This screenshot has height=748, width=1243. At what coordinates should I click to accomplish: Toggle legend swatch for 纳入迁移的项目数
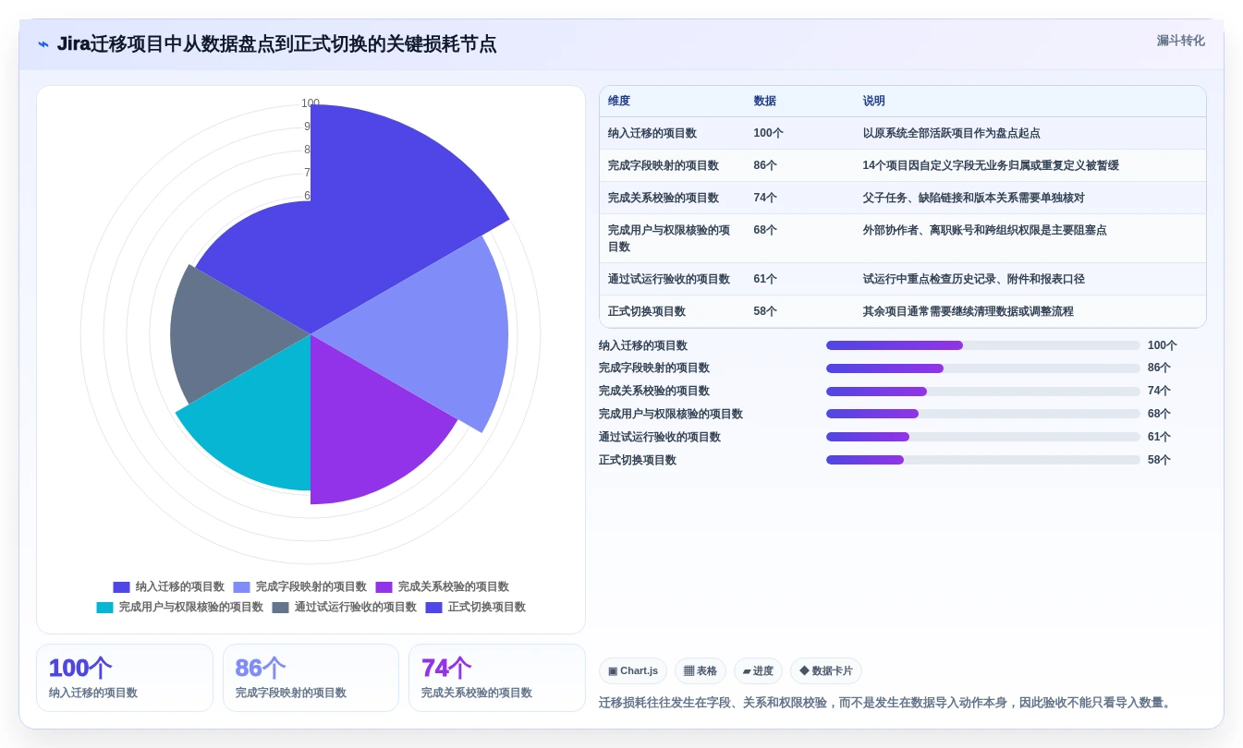point(121,587)
